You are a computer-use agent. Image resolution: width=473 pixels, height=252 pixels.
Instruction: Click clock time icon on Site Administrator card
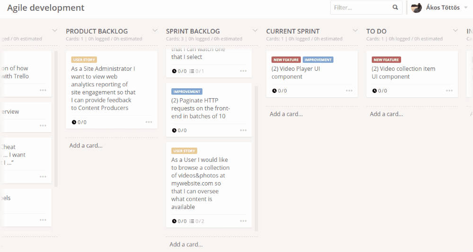pos(74,122)
